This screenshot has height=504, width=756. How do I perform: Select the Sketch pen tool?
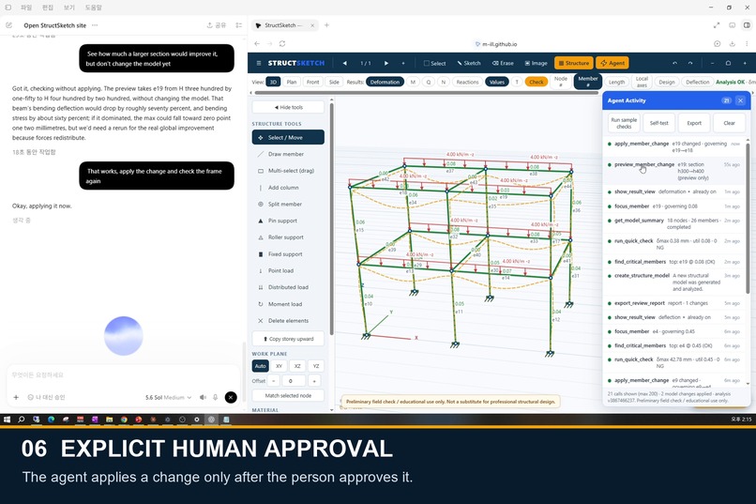[x=469, y=63]
